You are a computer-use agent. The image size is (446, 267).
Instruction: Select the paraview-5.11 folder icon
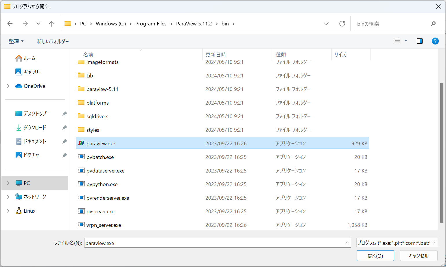pyautogui.click(x=81, y=89)
